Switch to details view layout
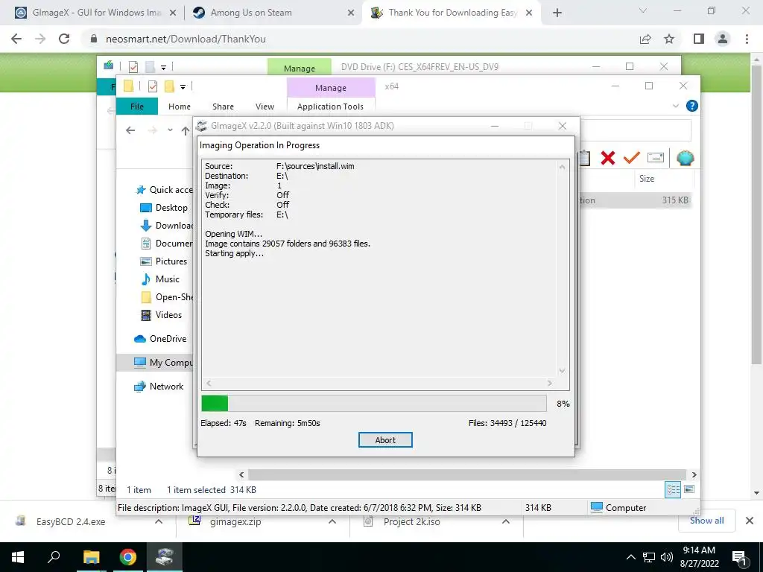This screenshot has height=572, width=763. click(673, 490)
